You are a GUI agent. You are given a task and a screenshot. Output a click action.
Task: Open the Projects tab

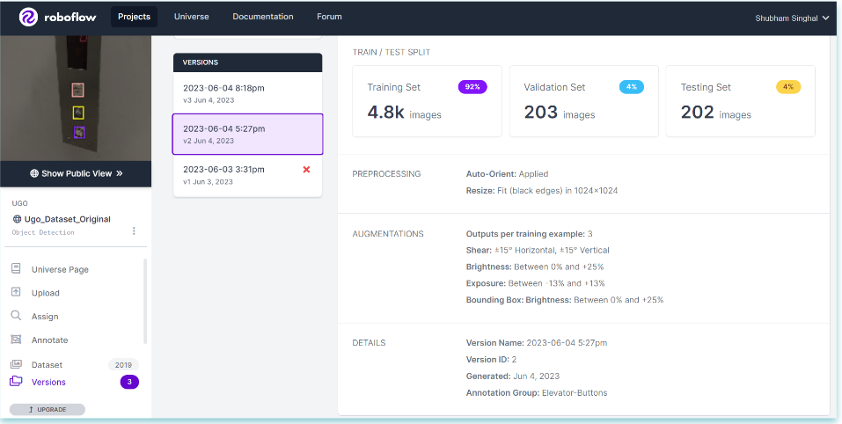click(135, 17)
